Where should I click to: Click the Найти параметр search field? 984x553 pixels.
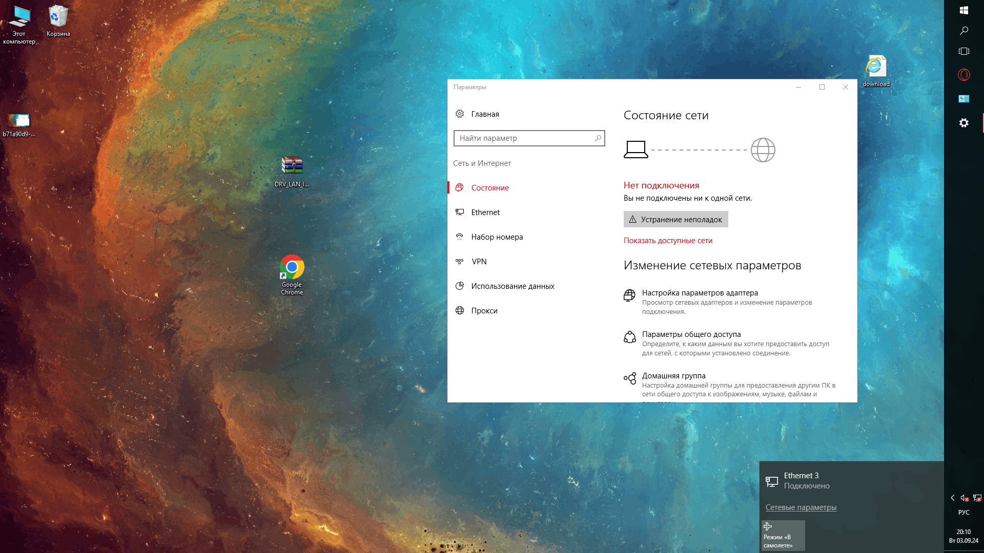525,138
